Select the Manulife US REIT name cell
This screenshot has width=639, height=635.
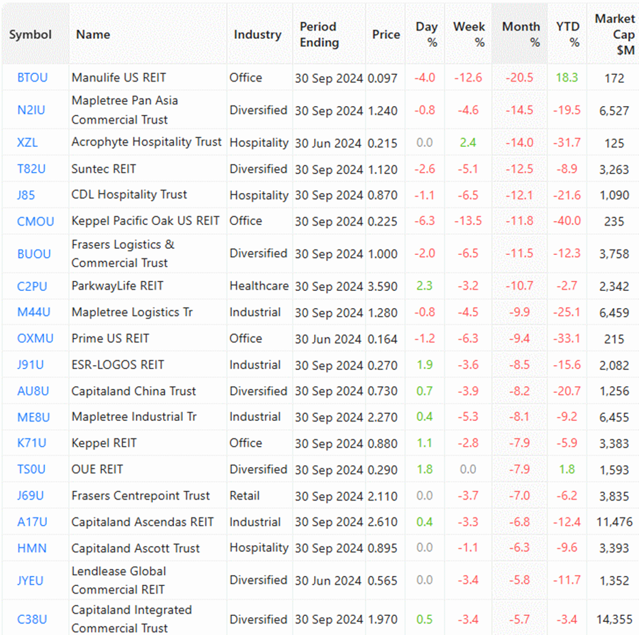[119, 78]
